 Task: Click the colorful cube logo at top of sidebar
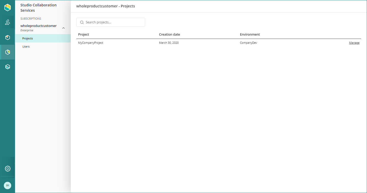pyautogui.click(x=8, y=8)
